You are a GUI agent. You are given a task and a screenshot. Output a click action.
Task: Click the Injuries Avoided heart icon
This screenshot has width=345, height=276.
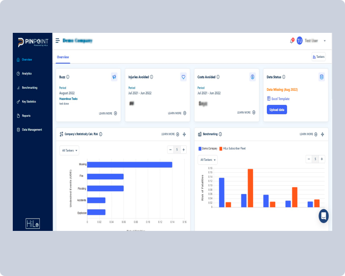click(x=183, y=77)
